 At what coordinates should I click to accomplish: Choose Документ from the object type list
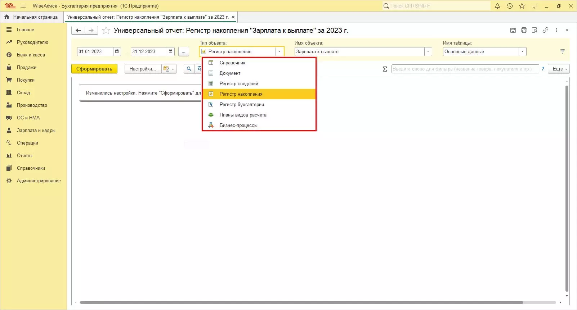click(259, 73)
